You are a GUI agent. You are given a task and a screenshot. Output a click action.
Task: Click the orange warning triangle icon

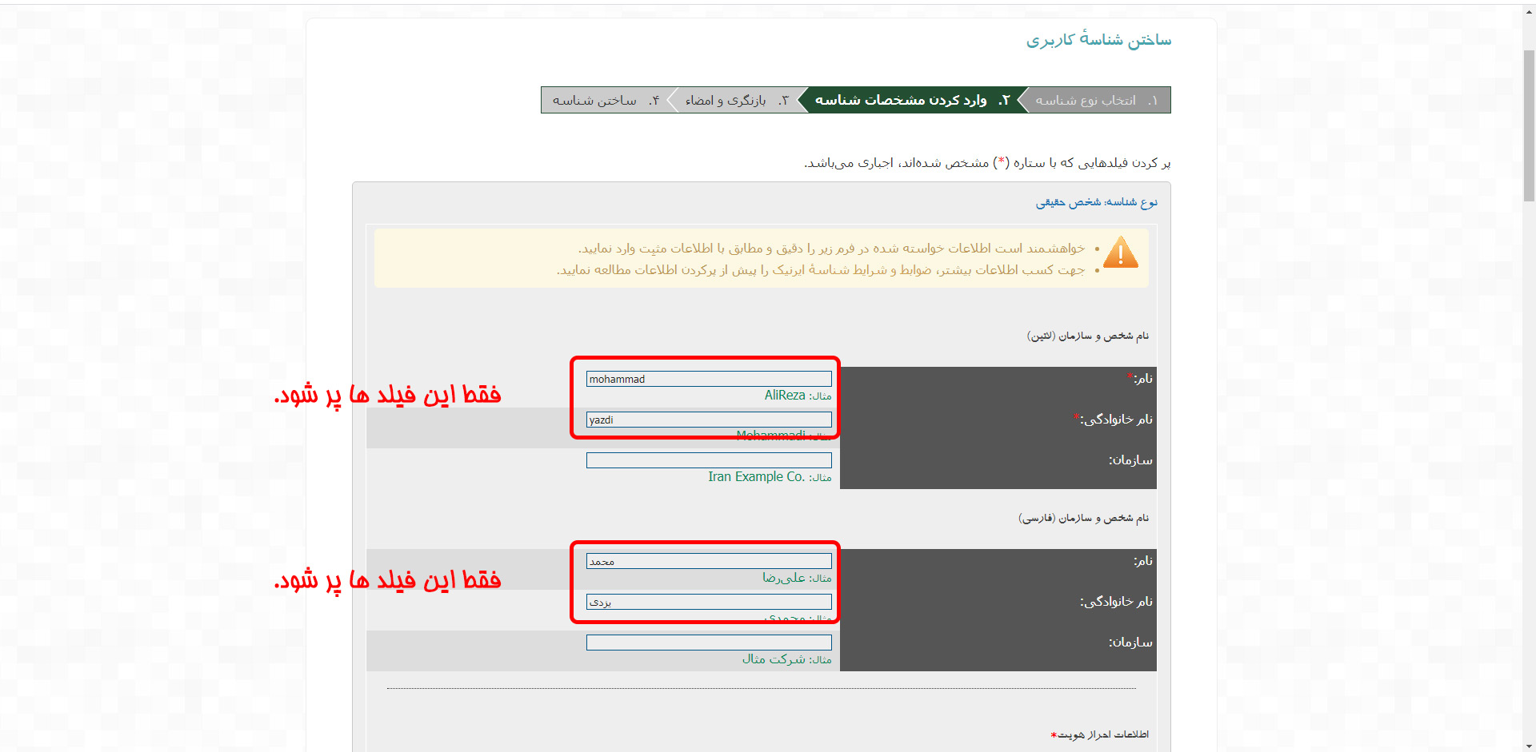coord(1120,253)
